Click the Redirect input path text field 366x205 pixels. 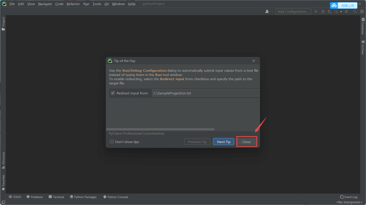click(x=206, y=93)
